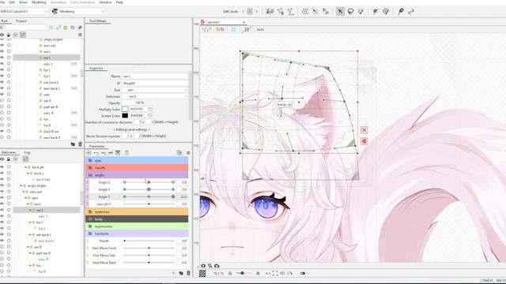Click the Angle X slider middle keypoint
Image resolution: width=506 pixels, height=284 pixels.
(149, 189)
